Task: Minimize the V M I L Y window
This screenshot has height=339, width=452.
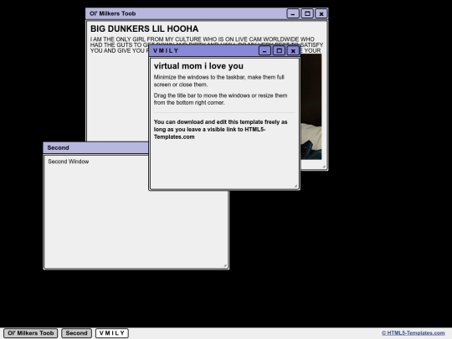Action: [265, 51]
